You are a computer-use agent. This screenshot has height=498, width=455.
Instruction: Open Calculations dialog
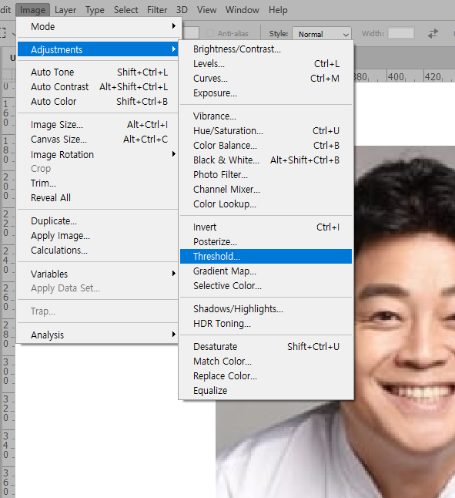tap(99, 251)
